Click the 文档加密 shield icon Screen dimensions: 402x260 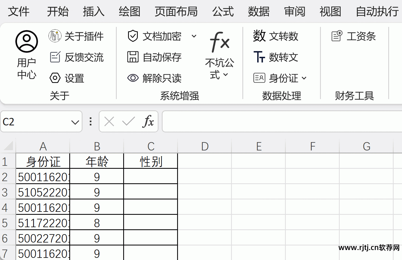pos(133,36)
